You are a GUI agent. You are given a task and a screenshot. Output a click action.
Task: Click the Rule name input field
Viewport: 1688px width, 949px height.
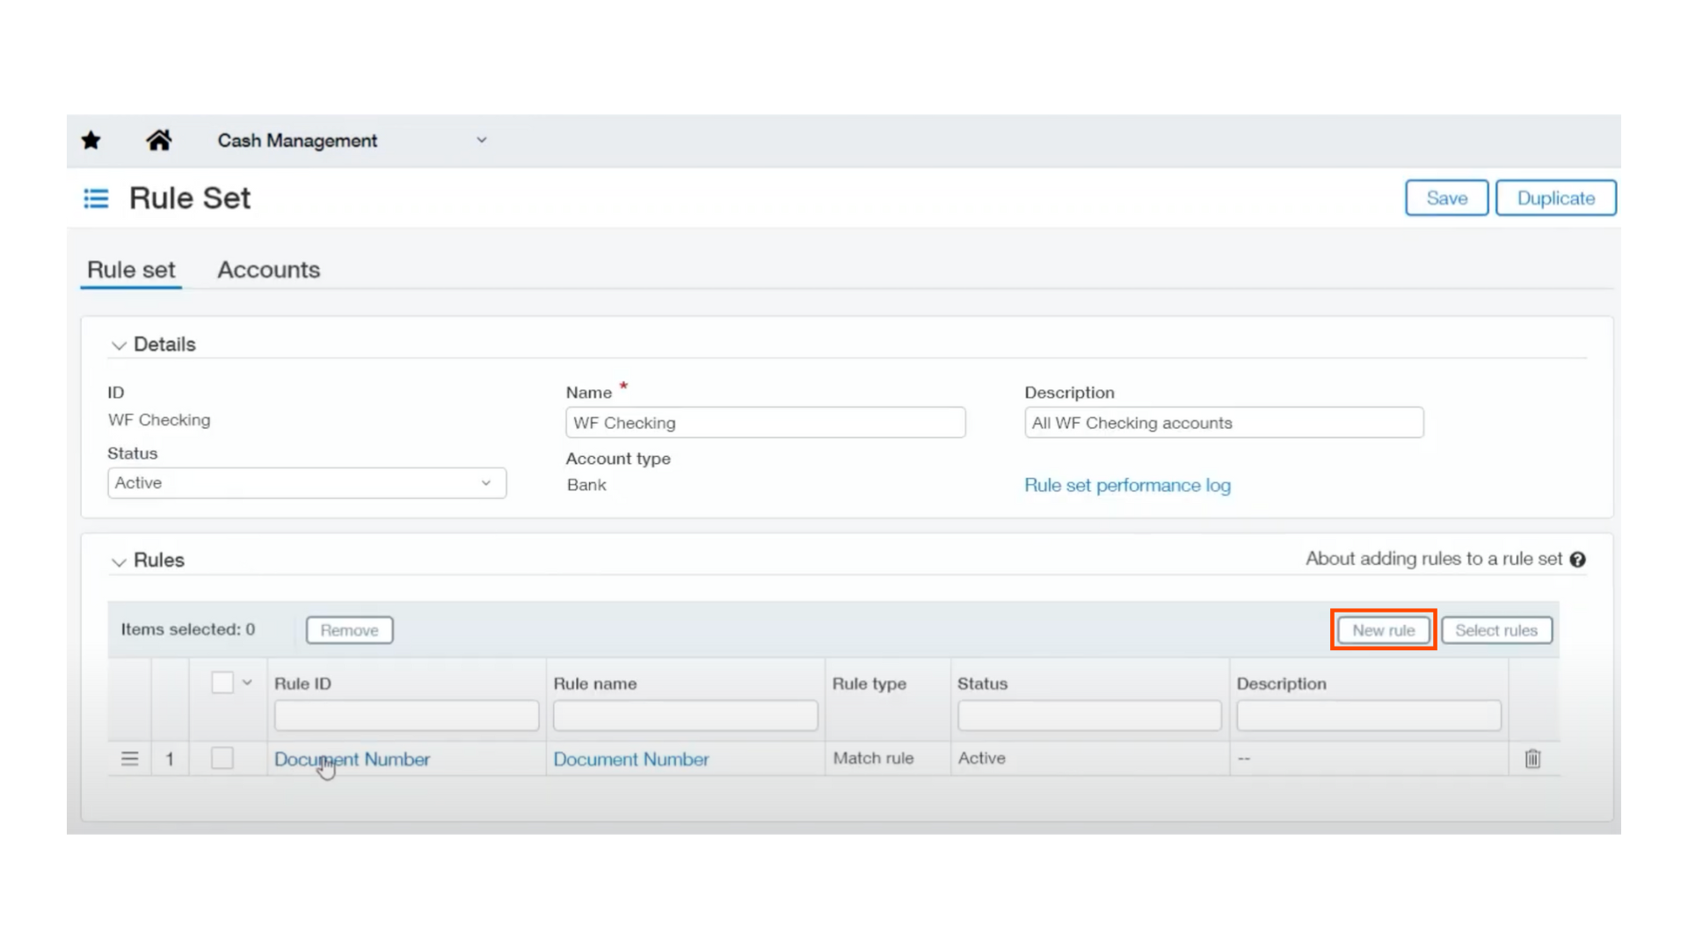coord(685,715)
